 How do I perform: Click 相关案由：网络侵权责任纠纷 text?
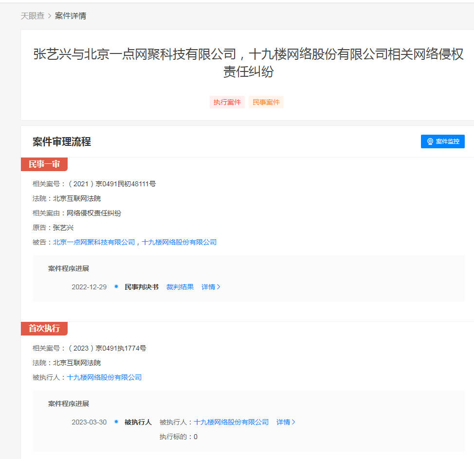click(x=77, y=213)
